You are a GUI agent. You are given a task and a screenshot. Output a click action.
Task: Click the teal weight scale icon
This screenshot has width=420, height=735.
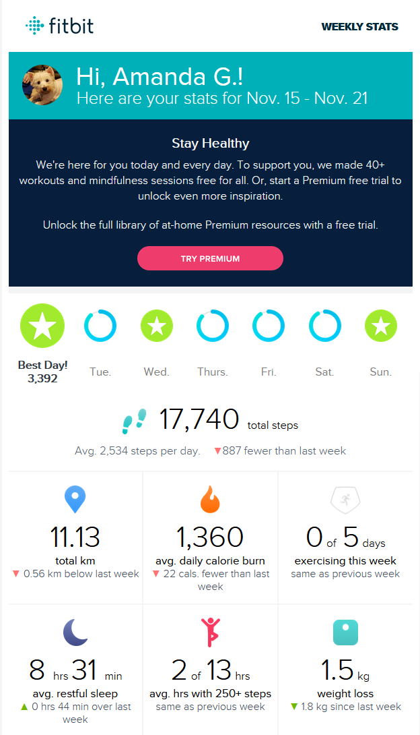pyautogui.click(x=345, y=633)
